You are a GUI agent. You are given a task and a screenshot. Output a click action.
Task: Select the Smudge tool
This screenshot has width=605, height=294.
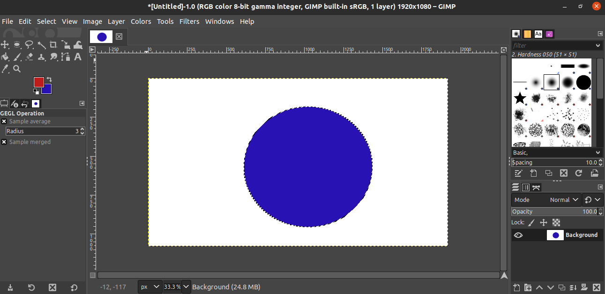point(53,57)
